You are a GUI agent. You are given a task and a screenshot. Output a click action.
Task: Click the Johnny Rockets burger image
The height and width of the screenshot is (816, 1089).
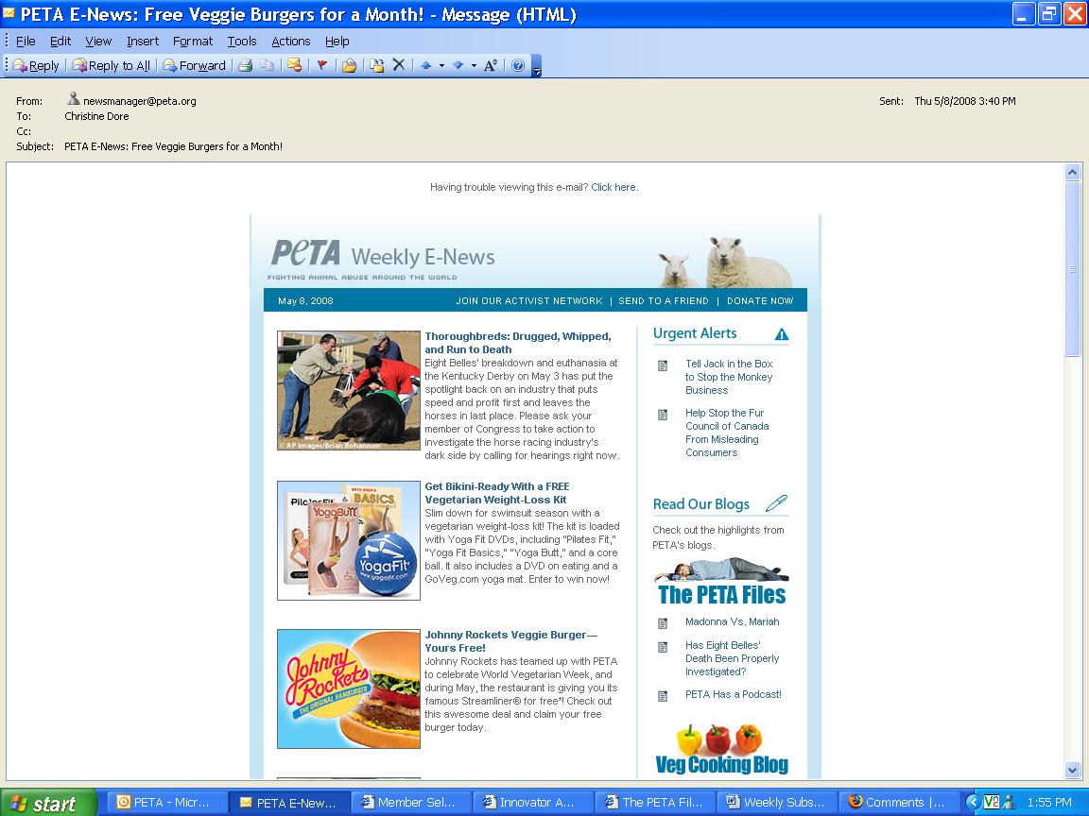[349, 688]
